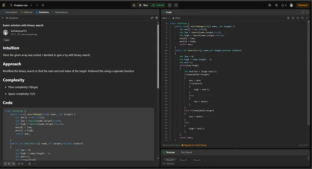Screen dimensions: 312x169
Task: Switch to the Submissions tab
Action: tap(60, 12)
